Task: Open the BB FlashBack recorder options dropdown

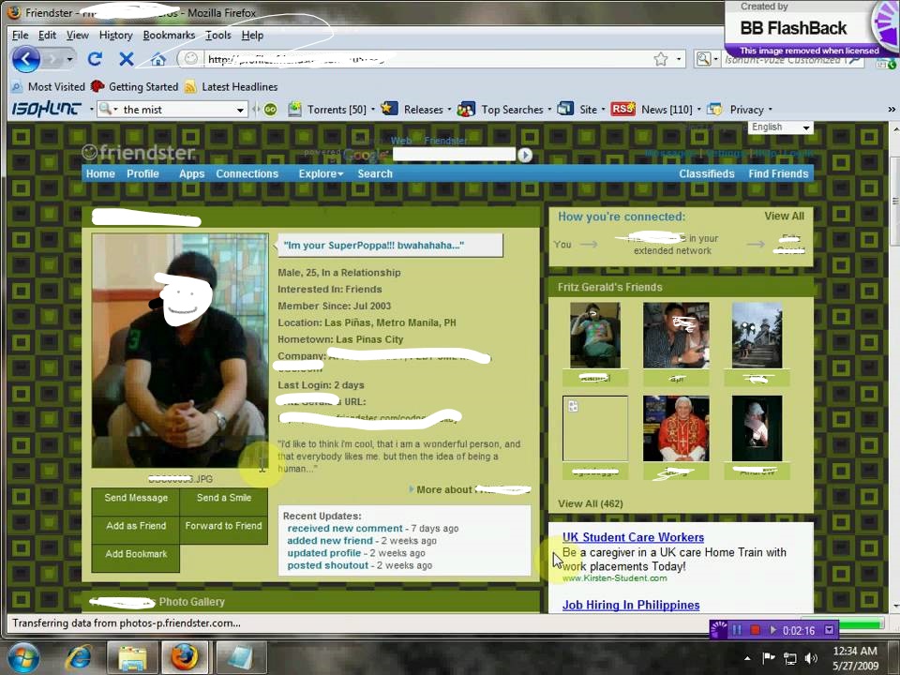Action: click(829, 630)
